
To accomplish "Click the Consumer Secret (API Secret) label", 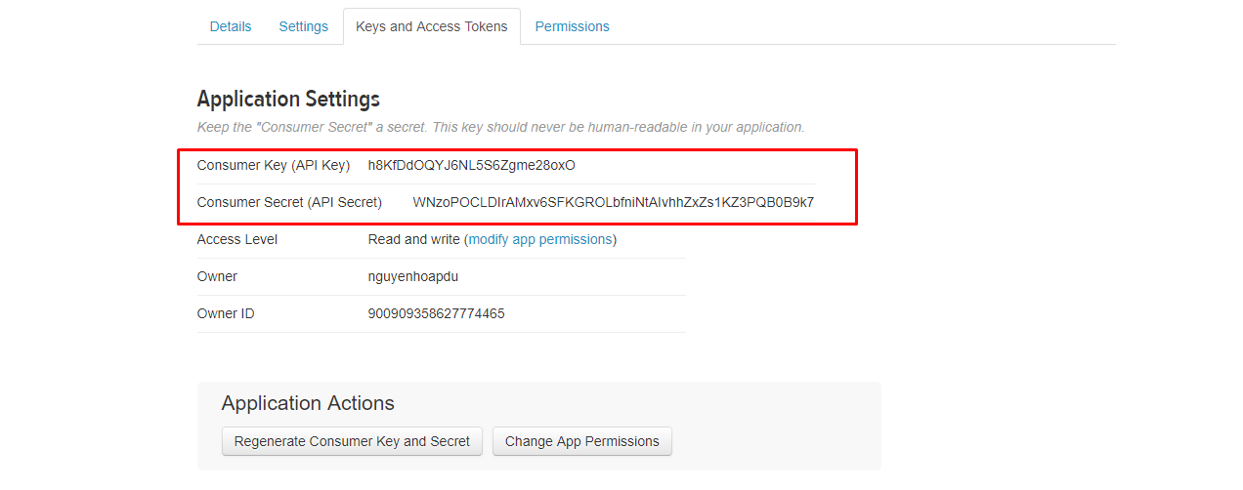I will (x=289, y=202).
